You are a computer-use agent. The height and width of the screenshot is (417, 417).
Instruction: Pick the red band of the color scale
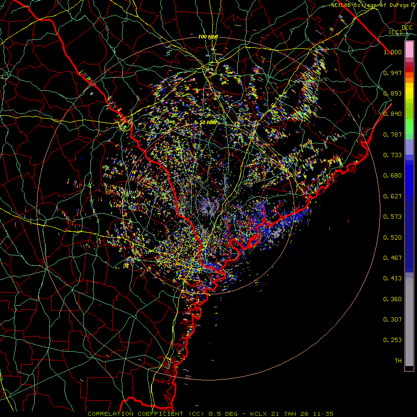[409, 69]
